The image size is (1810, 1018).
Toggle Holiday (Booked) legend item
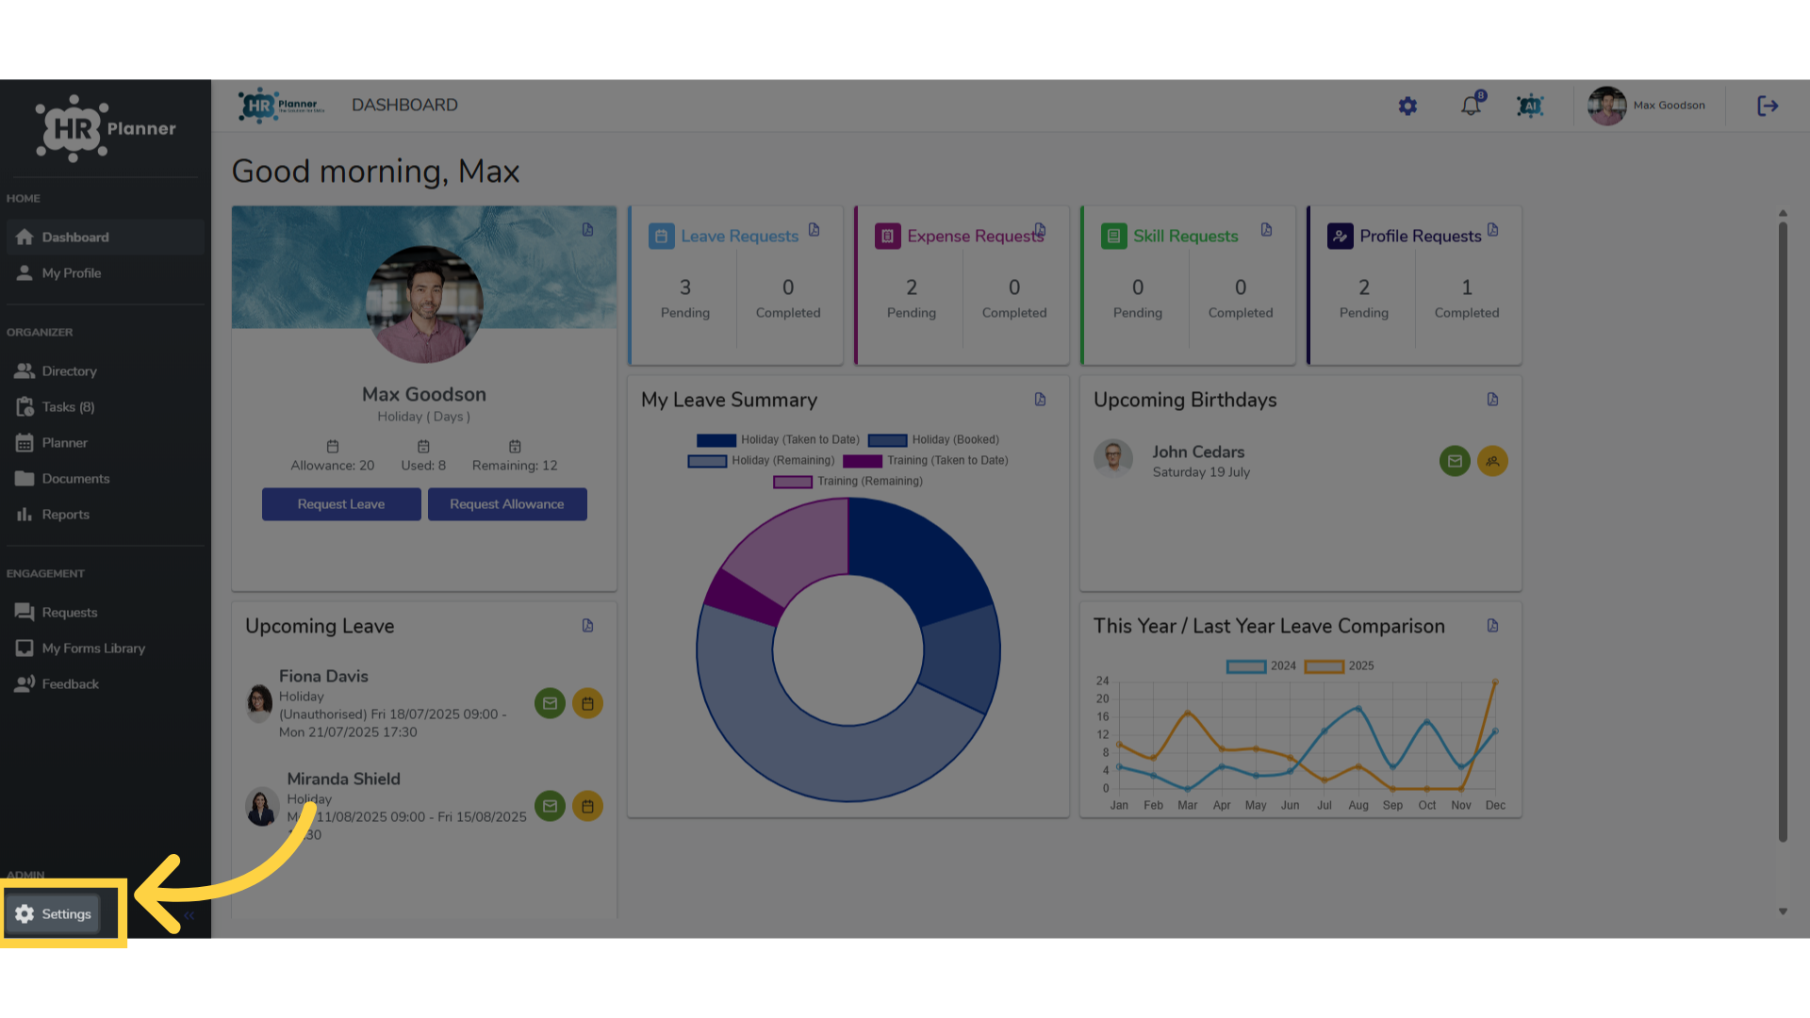coord(933,440)
